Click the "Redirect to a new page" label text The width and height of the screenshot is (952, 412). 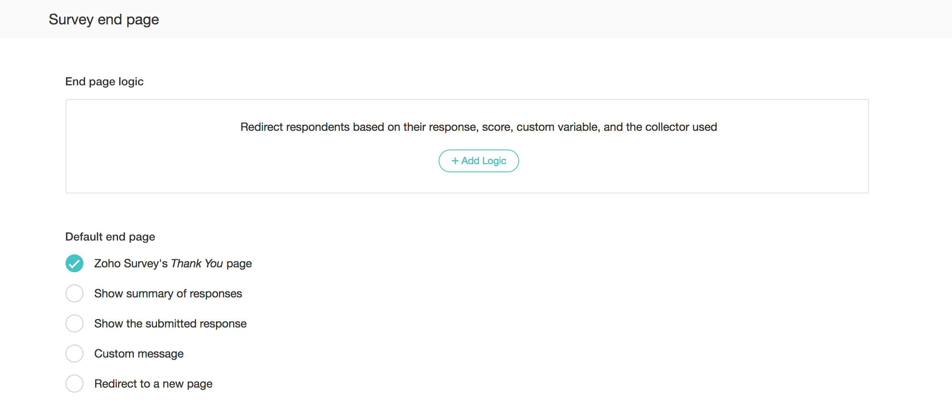[153, 384]
